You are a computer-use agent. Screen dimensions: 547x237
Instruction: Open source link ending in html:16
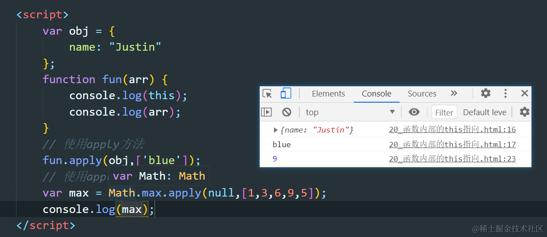click(452, 130)
